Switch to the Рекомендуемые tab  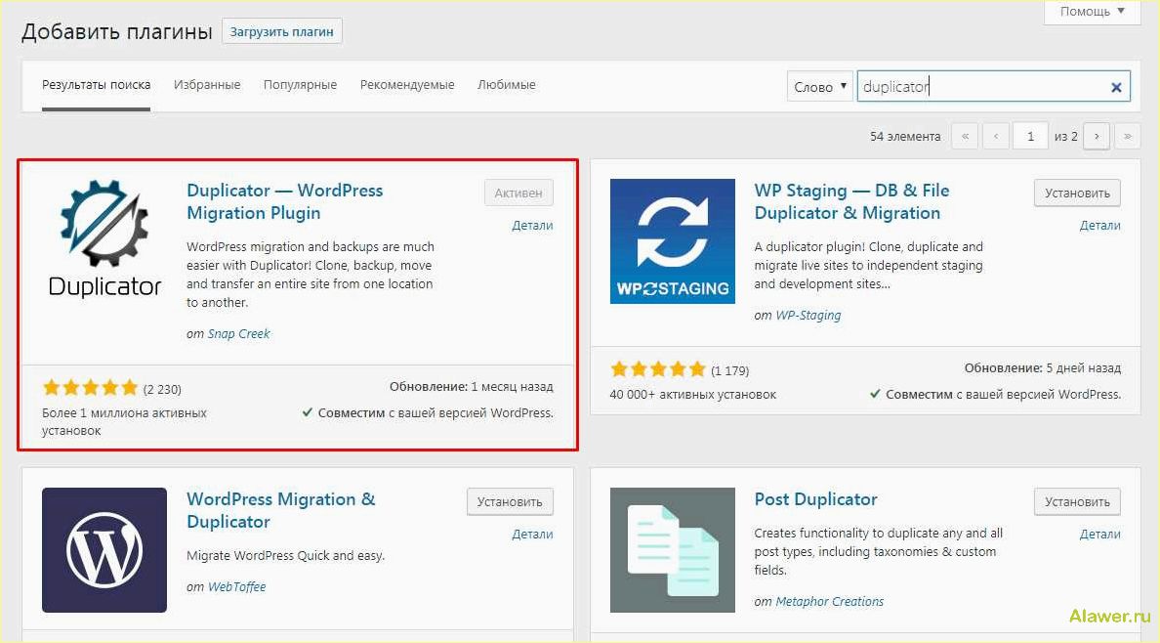coord(407,85)
